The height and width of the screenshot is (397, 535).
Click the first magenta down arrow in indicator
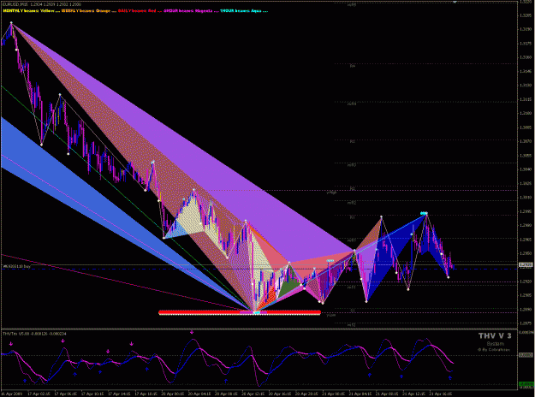pyautogui.click(x=11, y=344)
